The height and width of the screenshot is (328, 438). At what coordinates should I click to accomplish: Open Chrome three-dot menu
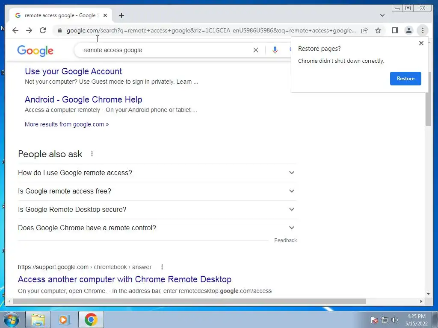click(x=423, y=30)
